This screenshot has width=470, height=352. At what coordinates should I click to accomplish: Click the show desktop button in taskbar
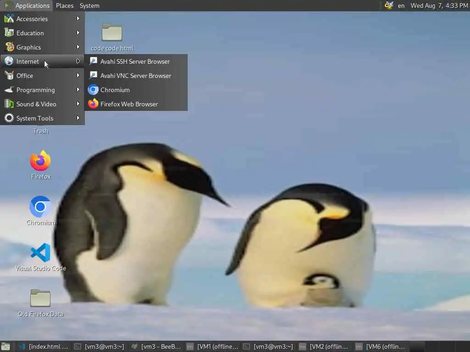coord(6,346)
